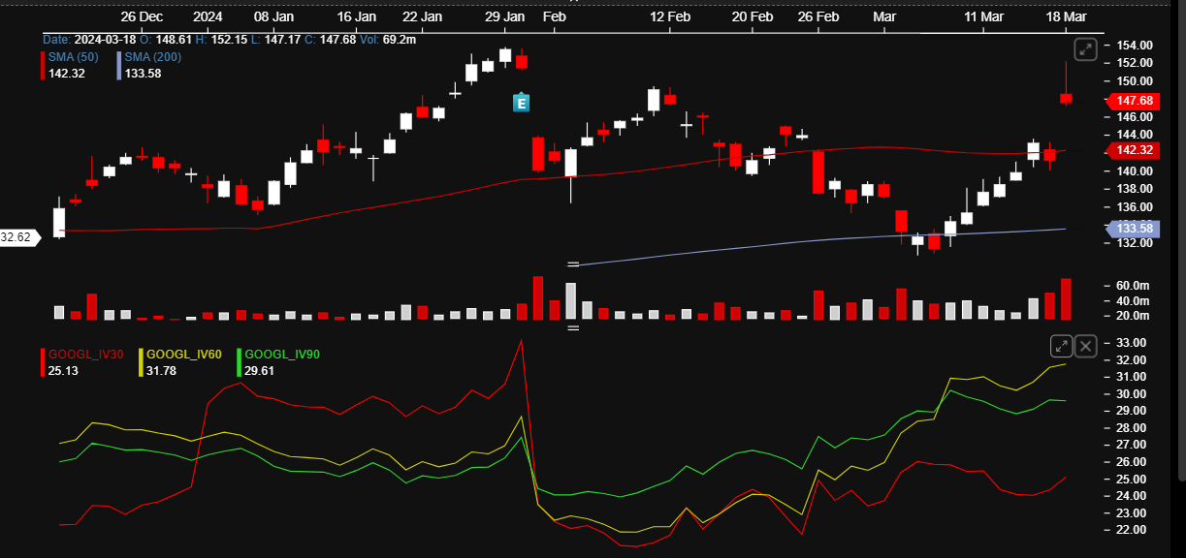1186x558 pixels.
Task: Grab the divider handle above IV pane
Action: coord(573,328)
